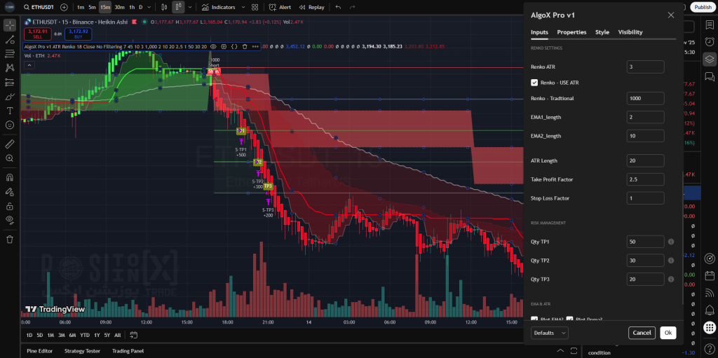Select the 1h timeframe

(x=132, y=7)
